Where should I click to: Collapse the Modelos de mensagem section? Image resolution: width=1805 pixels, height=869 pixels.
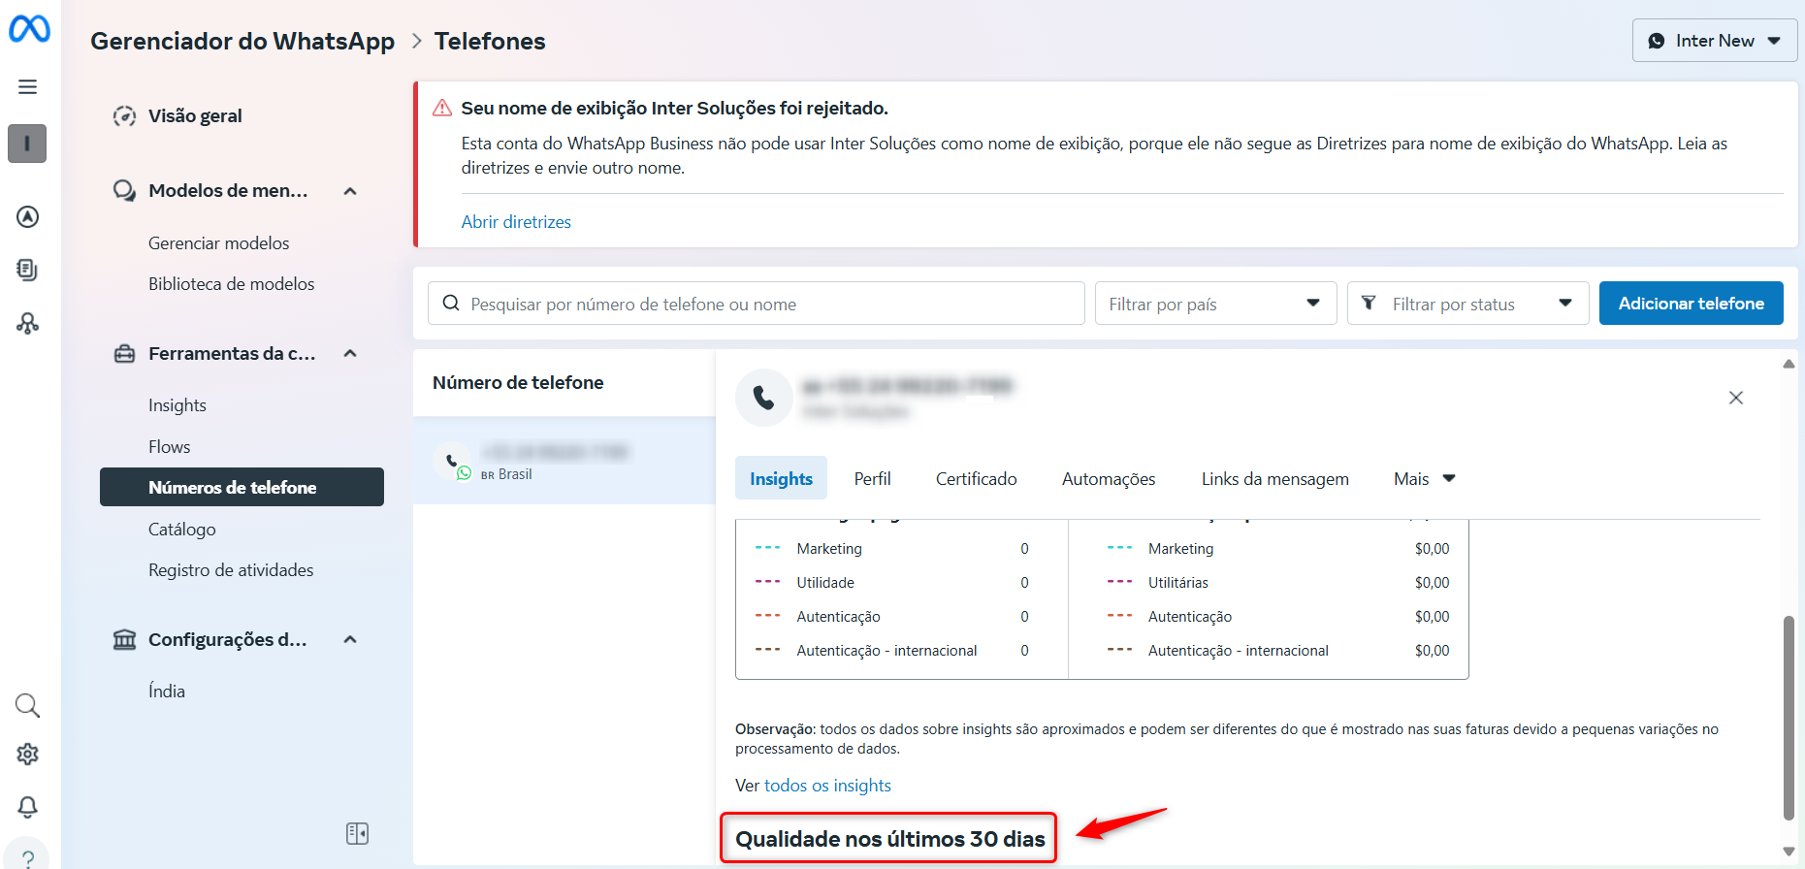(x=350, y=191)
